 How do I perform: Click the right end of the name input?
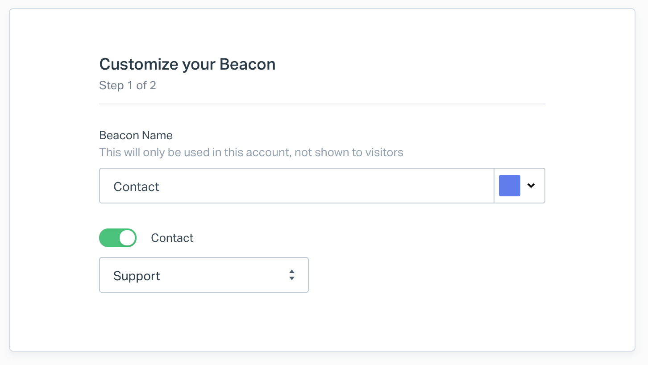(x=482, y=186)
